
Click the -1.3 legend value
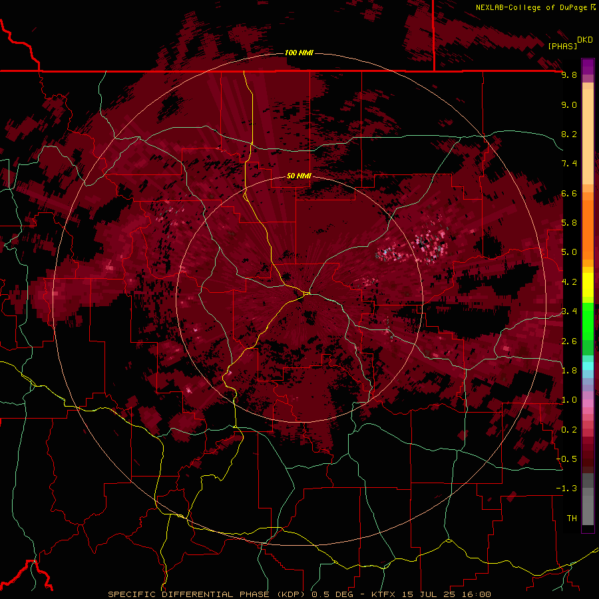(566, 489)
